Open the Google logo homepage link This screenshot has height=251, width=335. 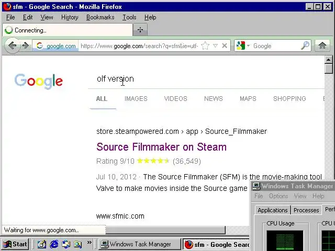(39, 82)
